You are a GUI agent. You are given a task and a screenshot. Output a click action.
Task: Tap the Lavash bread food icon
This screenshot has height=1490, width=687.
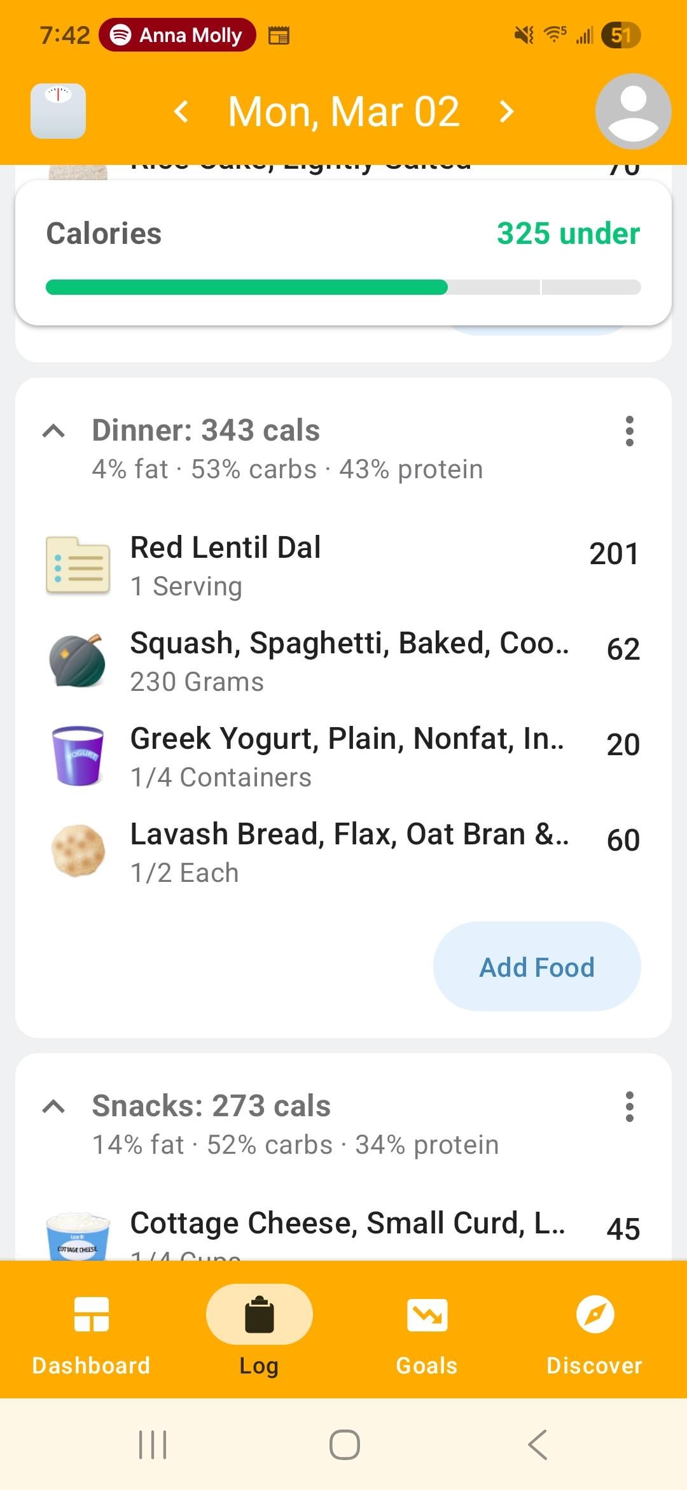pyautogui.click(x=78, y=851)
